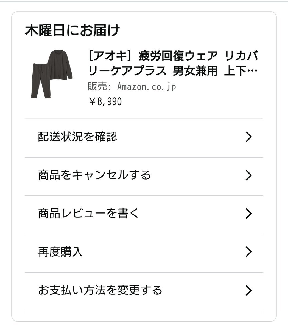Click the arrow icon next to 再度購入

click(x=248, y=252)
